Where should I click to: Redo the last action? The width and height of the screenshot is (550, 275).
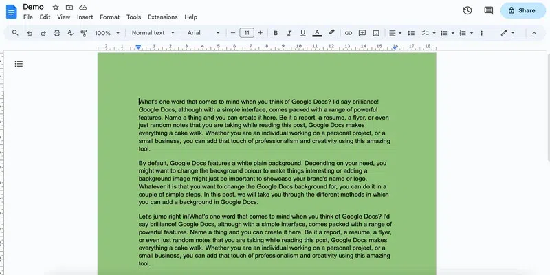43,33
